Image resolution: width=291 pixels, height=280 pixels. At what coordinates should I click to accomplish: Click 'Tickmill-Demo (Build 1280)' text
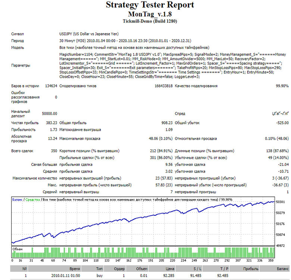pyautogui.click(x=150, y=21)
